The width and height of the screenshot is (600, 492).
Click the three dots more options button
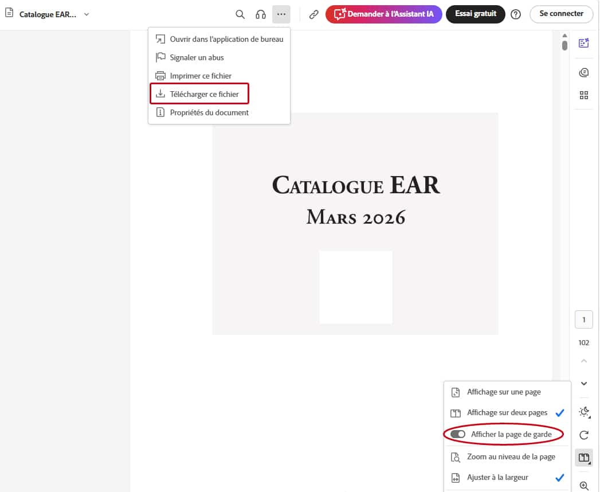click(x=281, y=14)
